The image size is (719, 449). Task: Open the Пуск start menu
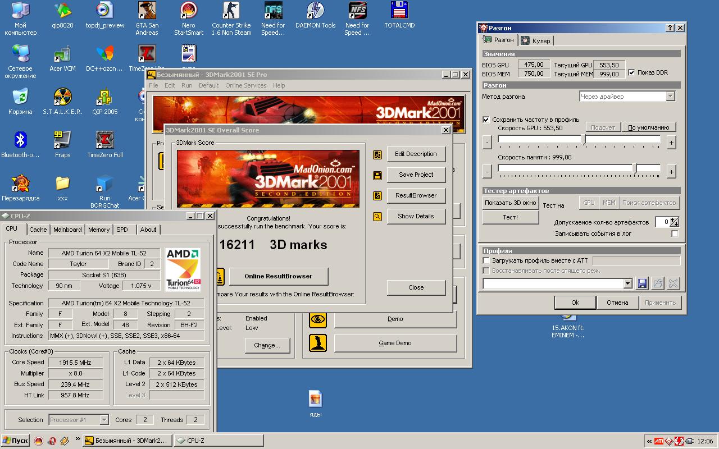click(15, 441)
